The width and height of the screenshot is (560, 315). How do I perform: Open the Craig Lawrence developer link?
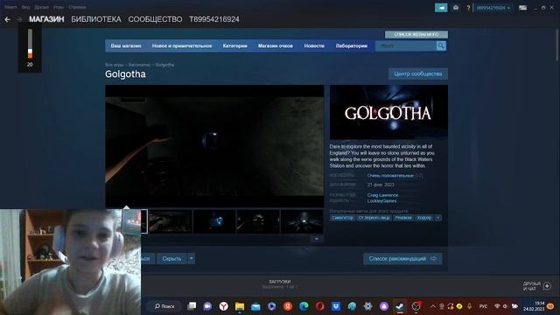point(382,195)
